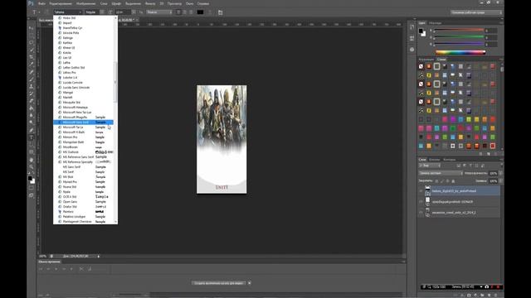Select the Crop tool

(32, 57)
